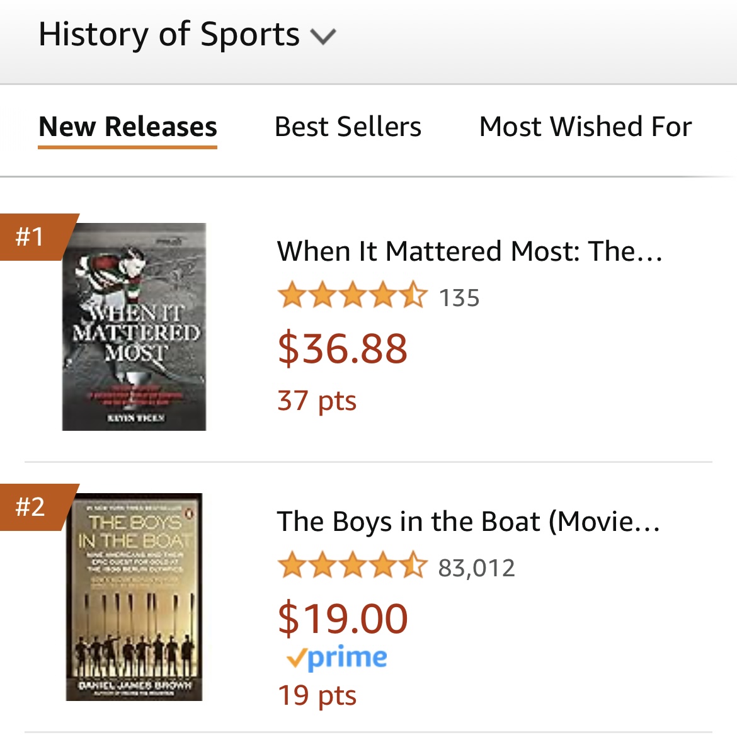The width and height of the screenshot is (737, 735).
Task: Open When It Mattered Most book cover
Action: click(134, 327)
